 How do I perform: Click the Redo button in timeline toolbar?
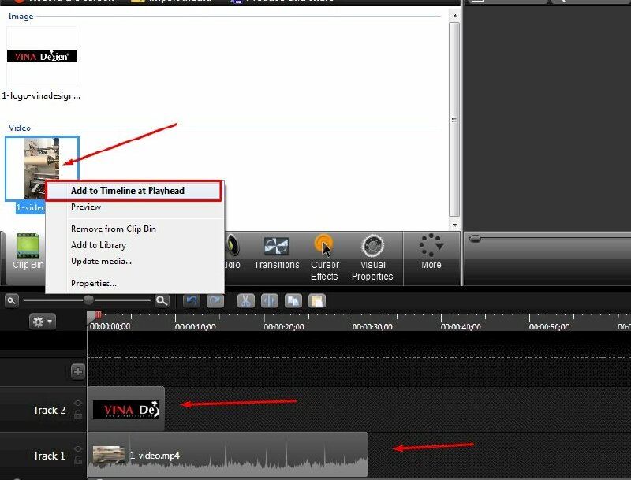(x=215, y=300)
